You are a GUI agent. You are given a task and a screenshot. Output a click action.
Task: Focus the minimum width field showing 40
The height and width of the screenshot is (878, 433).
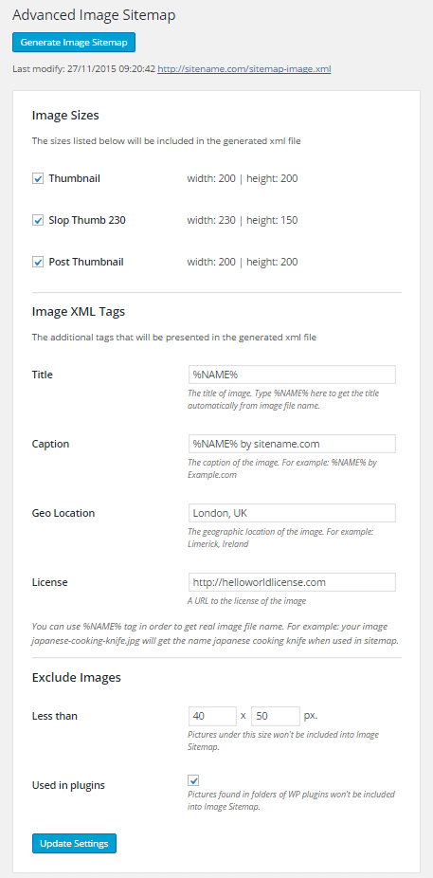212,716
